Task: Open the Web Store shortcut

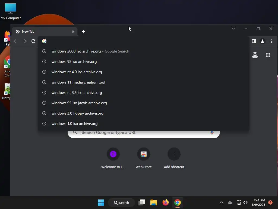Action: pyautogui.click(x=144, y=158)
